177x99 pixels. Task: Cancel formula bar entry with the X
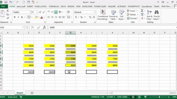(x=33, y=28)
